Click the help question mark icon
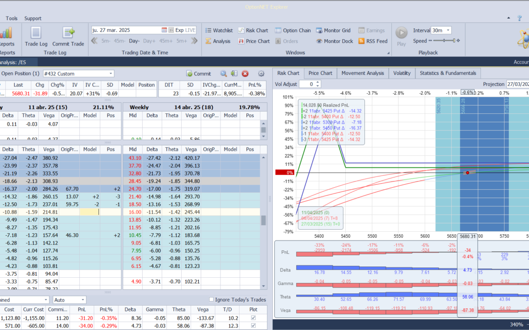 520,18
